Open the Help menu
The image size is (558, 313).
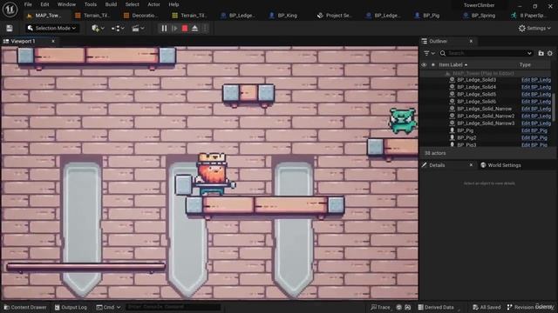(x=174, y=4)
